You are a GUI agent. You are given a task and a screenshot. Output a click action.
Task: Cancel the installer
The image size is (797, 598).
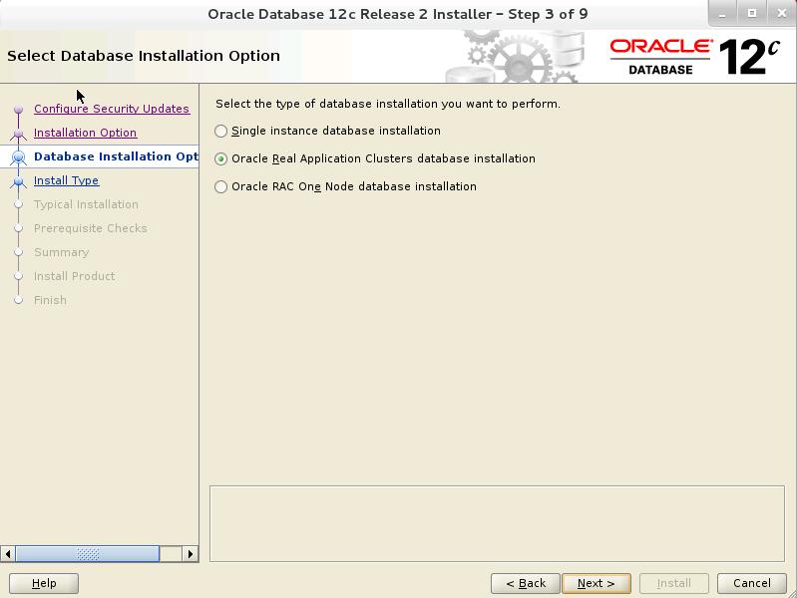pyautogui.click(x=752, y=583)
